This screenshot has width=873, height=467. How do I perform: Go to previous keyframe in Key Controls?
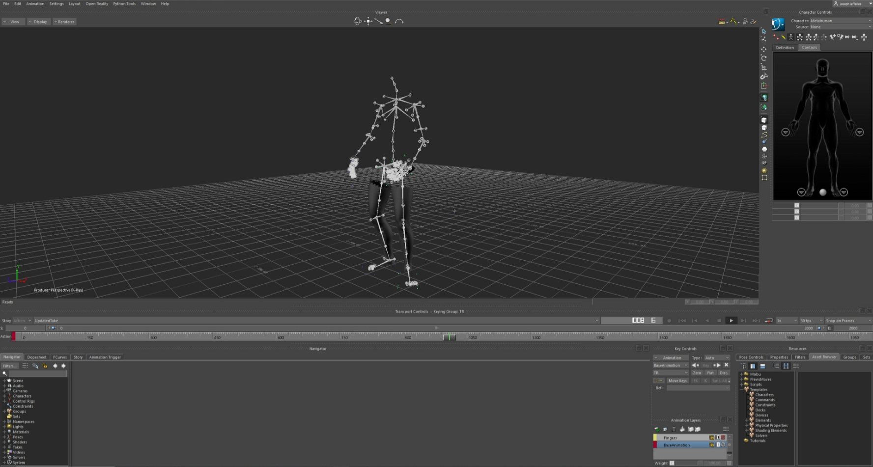pos(695,365)
